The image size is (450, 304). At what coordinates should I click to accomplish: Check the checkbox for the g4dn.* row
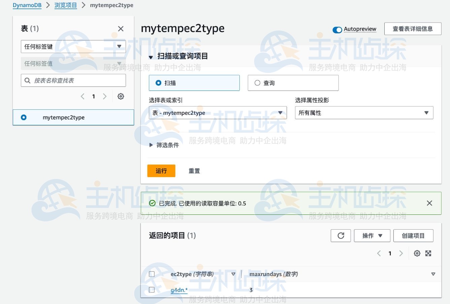coord(151,290)
